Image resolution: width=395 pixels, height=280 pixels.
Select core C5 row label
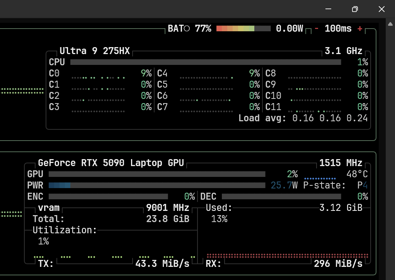coord(162,84)
